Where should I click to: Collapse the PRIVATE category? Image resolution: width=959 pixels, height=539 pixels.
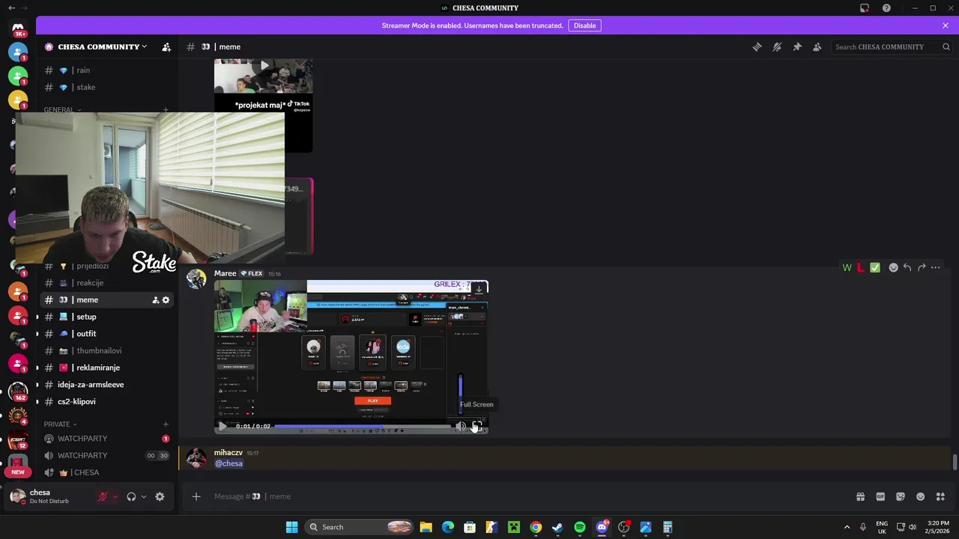(60, 424)
